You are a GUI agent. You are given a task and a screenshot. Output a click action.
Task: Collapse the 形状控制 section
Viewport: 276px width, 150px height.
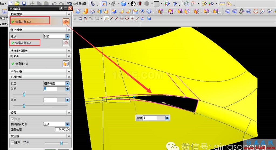click(69, 77)
